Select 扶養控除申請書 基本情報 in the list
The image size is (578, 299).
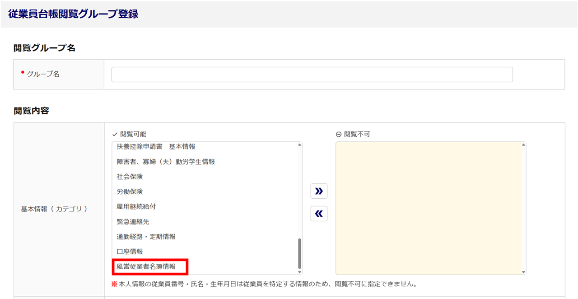pos(156,147)
